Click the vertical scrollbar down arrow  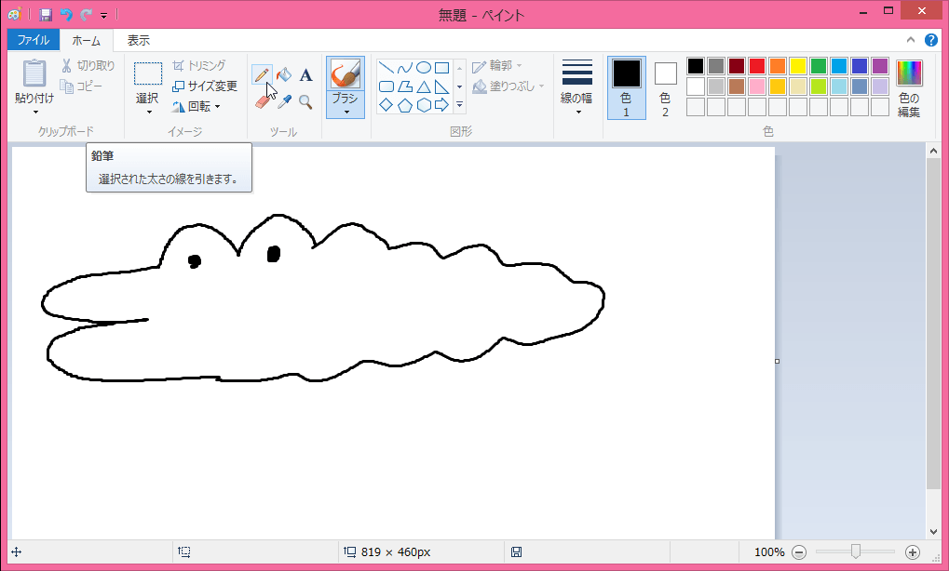(933, 532)
